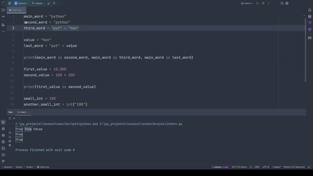Click the intern.py breadcrumb in status bar

43,167
